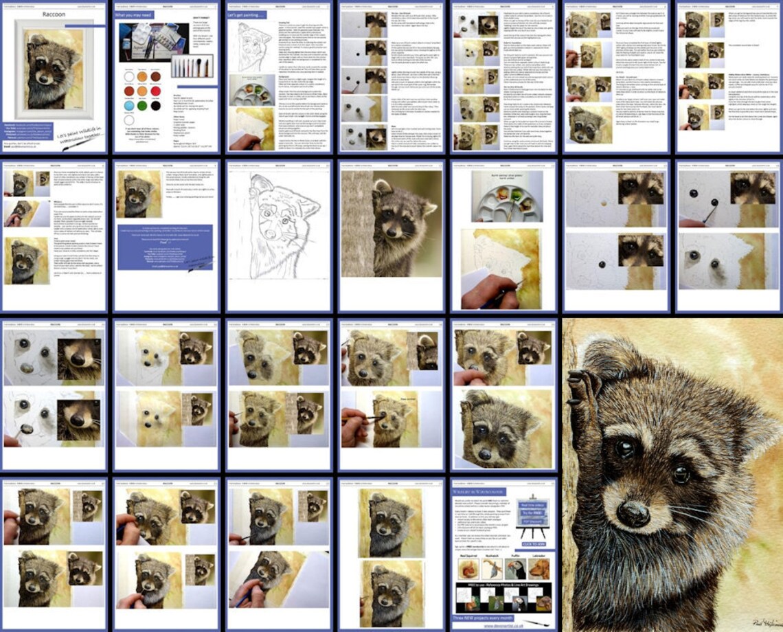Click the 'PDF Discount' button on the easel

(x=533, y=521)
